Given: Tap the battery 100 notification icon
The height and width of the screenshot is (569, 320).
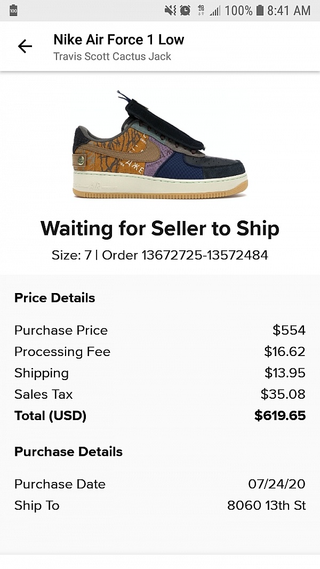Looking at the screenshot, I should pos(13,10).
